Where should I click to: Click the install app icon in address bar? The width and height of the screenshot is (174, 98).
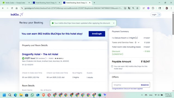point(125,8)
